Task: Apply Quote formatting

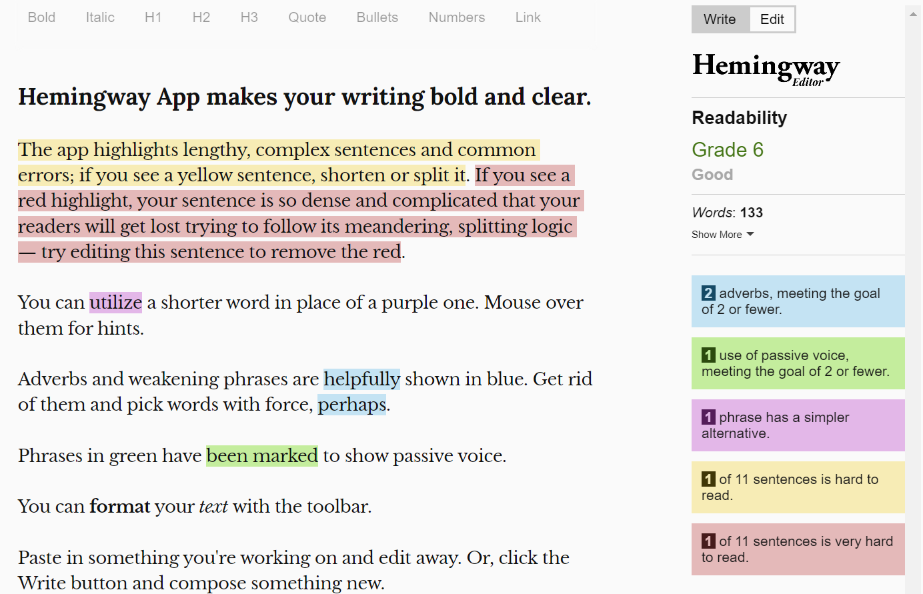Action: point(307,17)
